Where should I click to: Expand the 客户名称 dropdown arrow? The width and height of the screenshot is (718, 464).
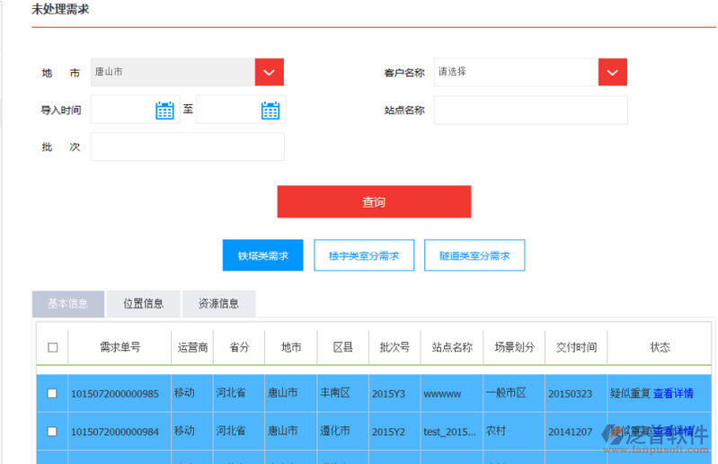[612, 72]
